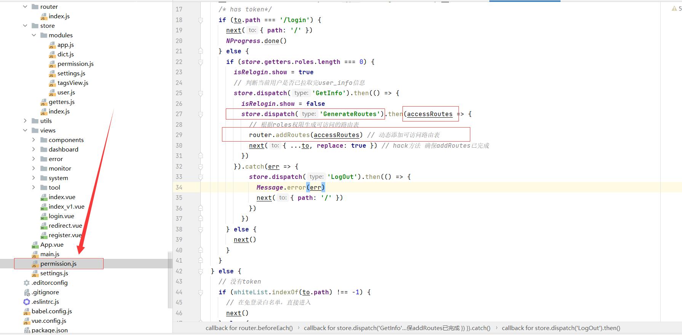This screenshot has height=335, width=682.
Task: Expand the system folder
Action: point(34,178)
